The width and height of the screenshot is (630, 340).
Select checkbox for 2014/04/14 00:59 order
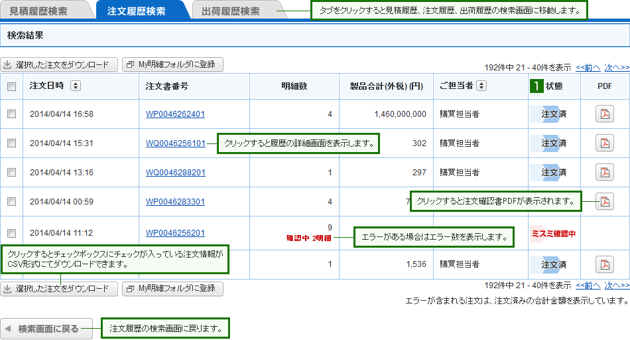pos(11,201)
